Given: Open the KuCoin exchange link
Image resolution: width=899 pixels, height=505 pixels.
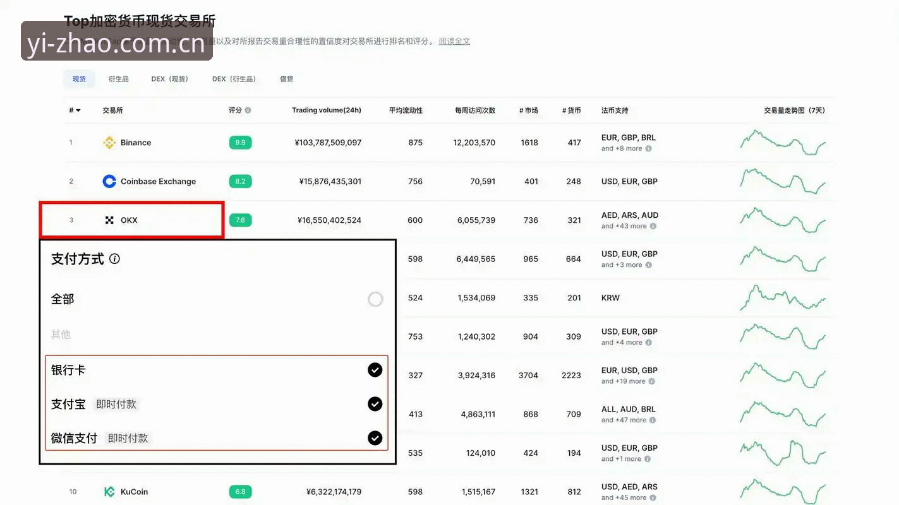Looking at the screenshot, I should point(134,492).
